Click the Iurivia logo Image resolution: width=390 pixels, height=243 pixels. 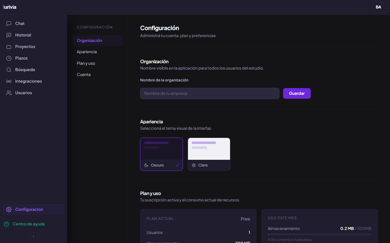10,7
